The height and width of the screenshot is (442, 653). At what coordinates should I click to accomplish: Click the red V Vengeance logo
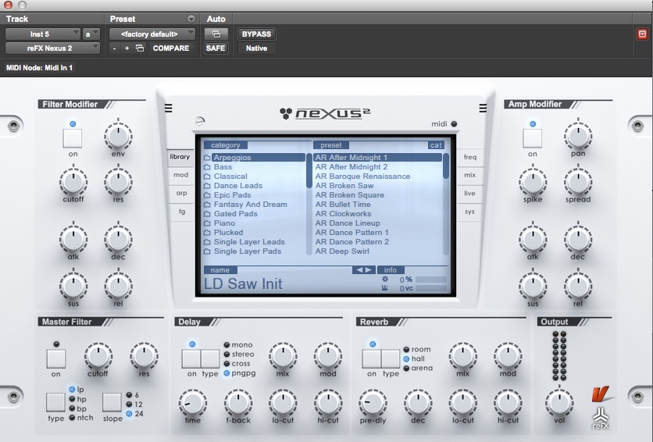(x=601, y=394)
